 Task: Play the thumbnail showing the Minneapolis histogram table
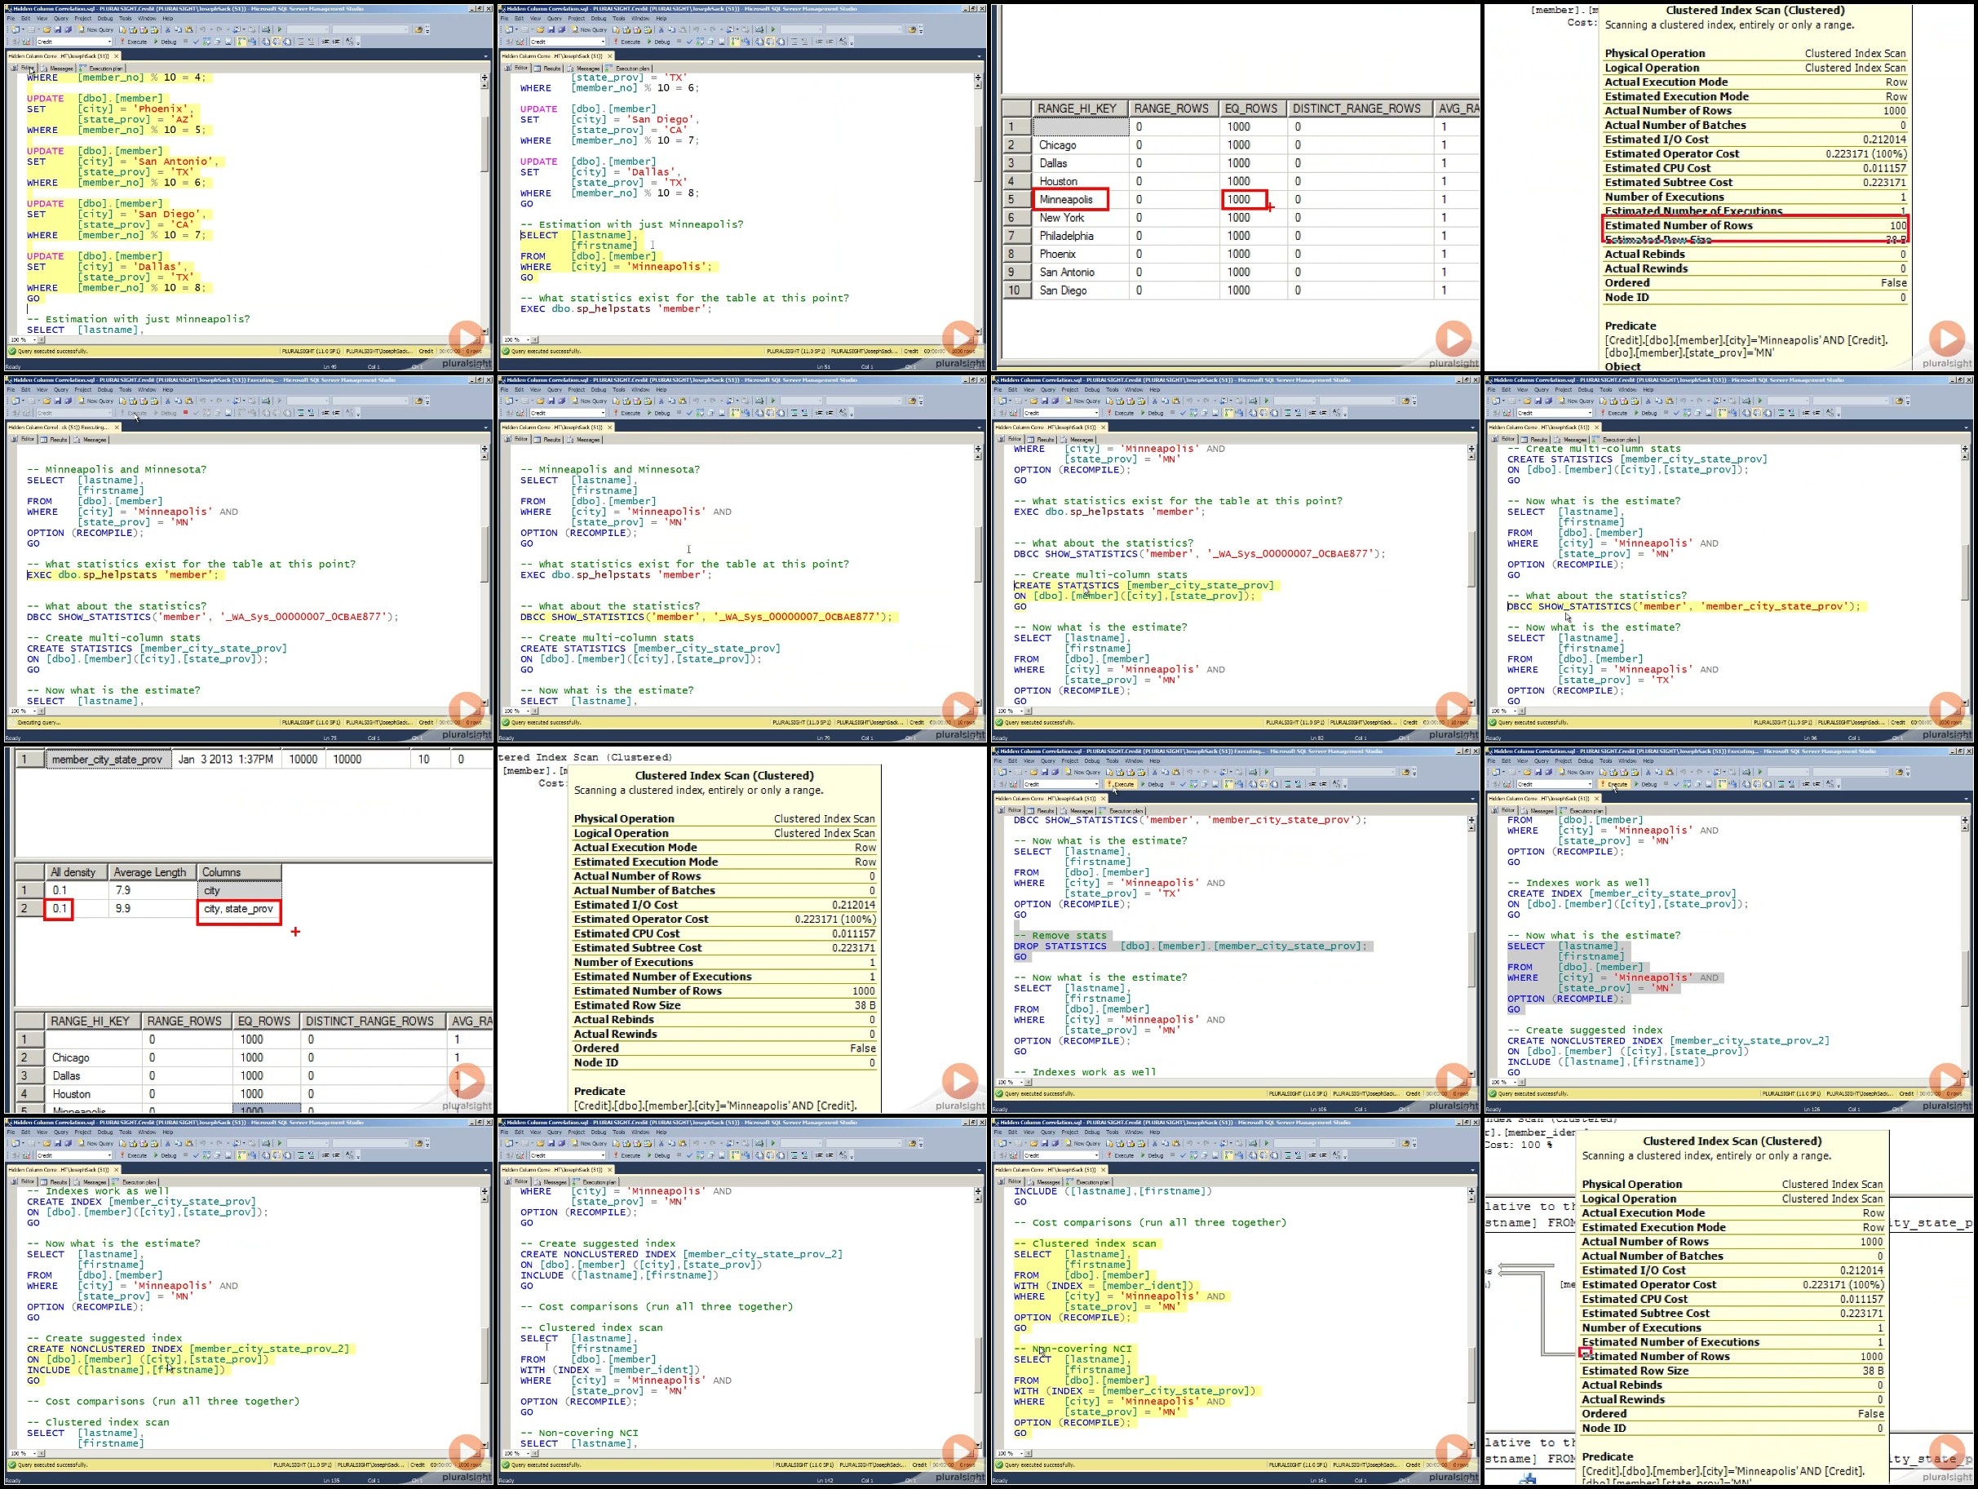pos(1453,339)
